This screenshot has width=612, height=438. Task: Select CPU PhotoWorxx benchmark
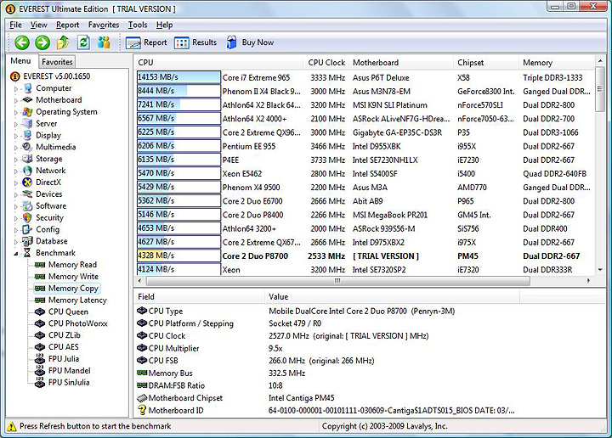pos(77,323)
